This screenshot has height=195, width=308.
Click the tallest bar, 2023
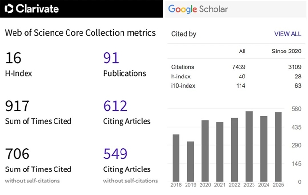pyautogui.click(x=249, y=145)
